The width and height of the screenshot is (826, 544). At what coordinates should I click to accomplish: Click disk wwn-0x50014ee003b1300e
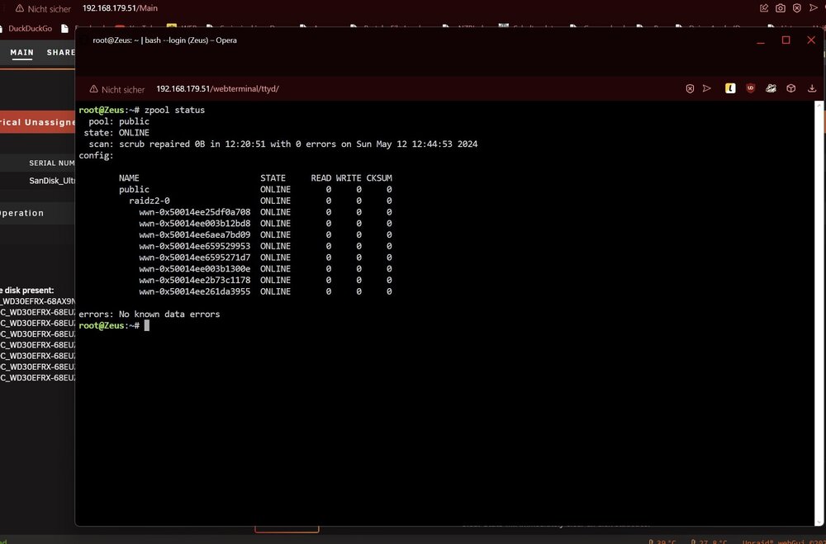195,268
